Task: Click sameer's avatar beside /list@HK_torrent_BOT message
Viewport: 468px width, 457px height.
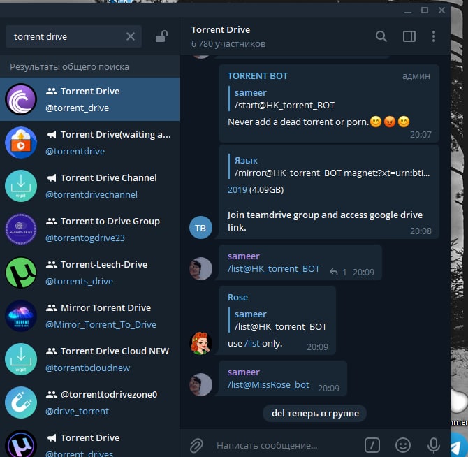Action: [200, 268]
